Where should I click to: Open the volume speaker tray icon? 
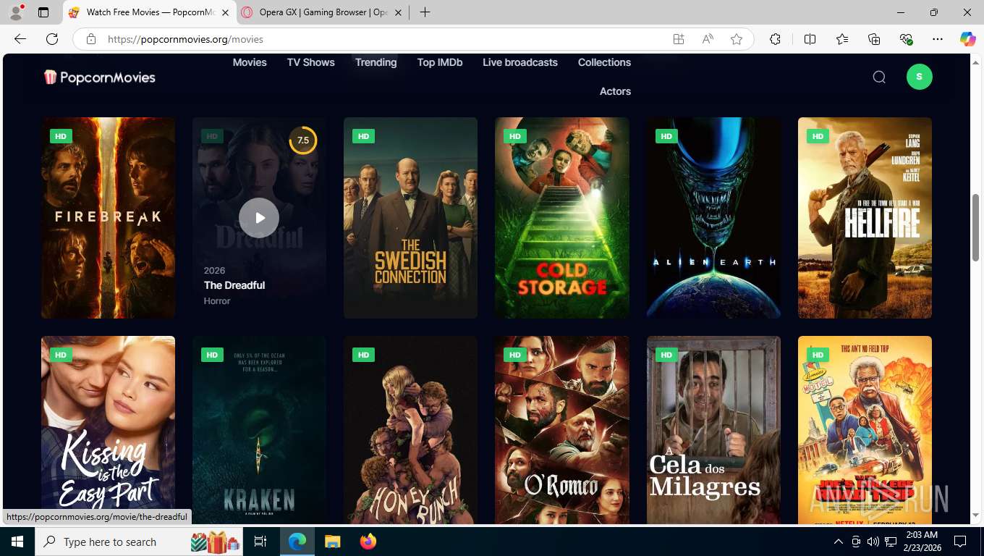click(873, 542)
